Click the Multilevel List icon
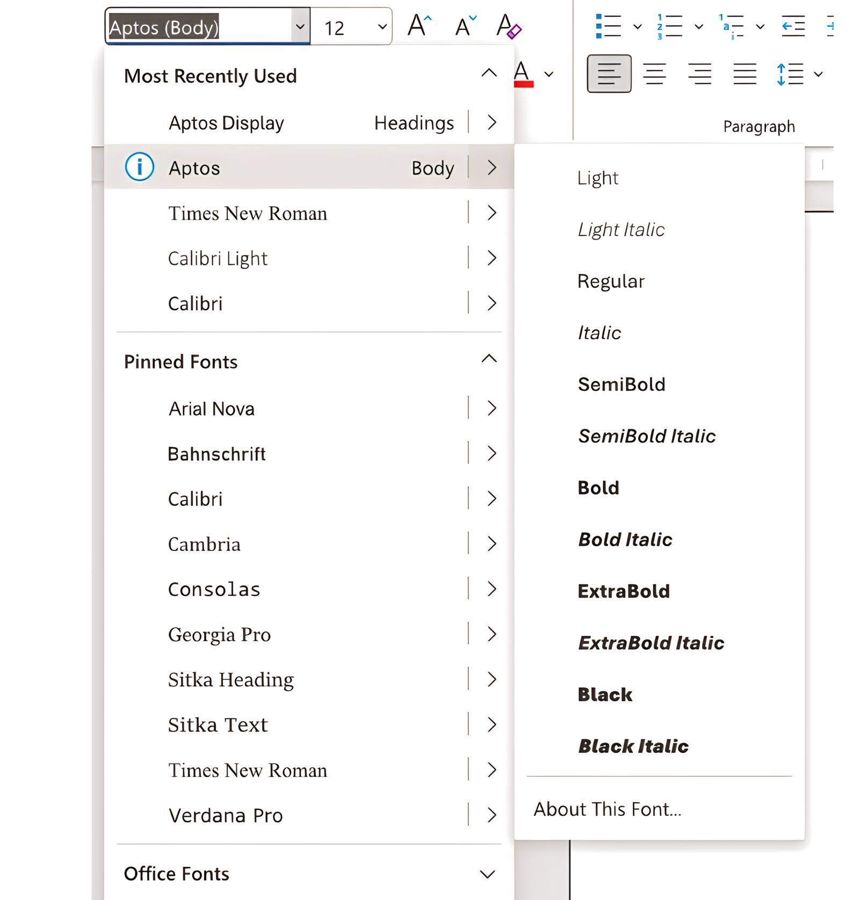This screenshot has width=867, height=900. click(731, 26)
